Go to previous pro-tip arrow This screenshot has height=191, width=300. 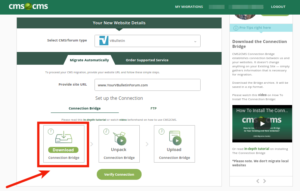tap(258, 181)
